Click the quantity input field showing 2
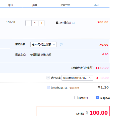The image size is (116, 116). point(35,23)
